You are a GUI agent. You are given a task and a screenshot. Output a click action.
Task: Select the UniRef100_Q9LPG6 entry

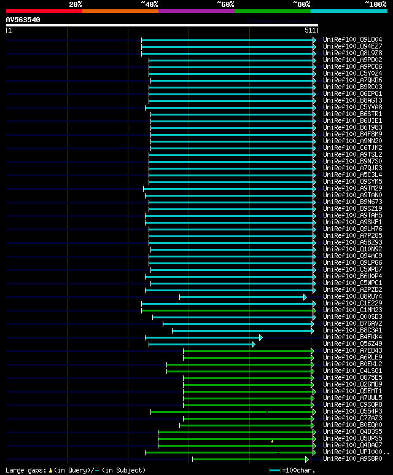click(352, 262)
